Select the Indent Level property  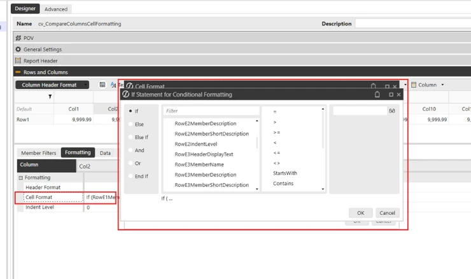[39, 207]
